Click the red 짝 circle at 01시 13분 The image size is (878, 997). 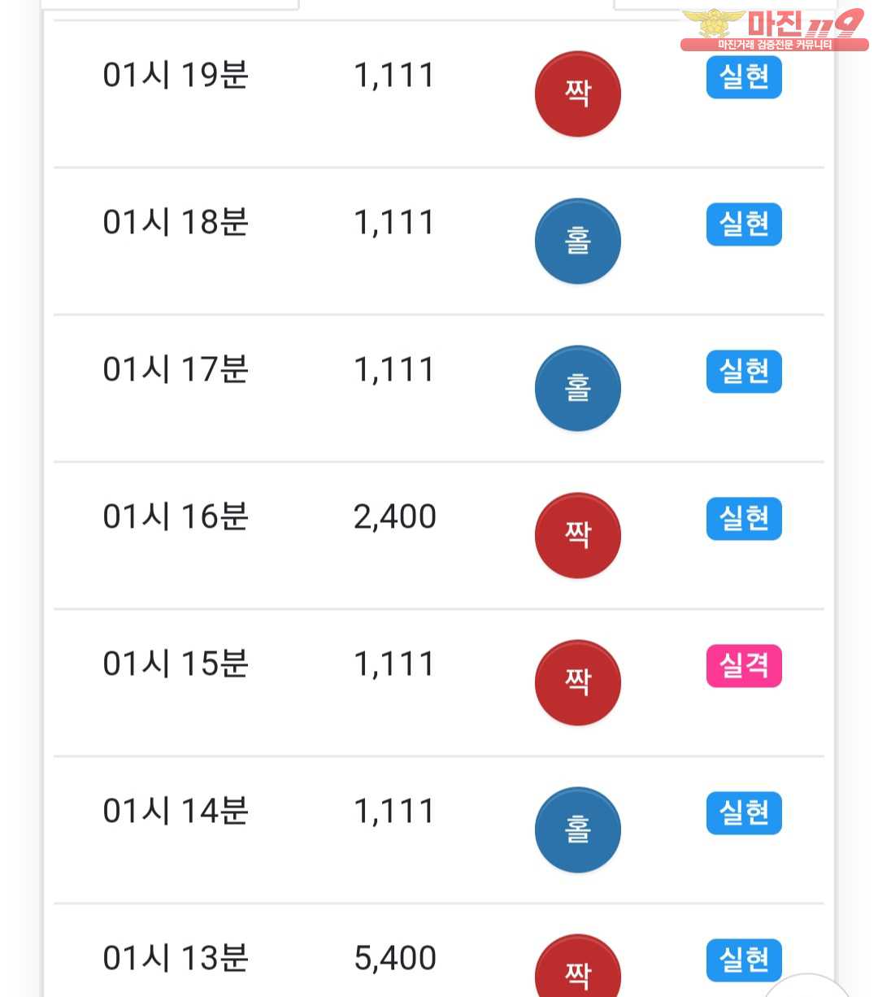pos(577,968)
